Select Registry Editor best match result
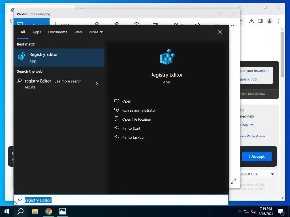The width and height of the screenshot is (290, 217). pos(59,58)
